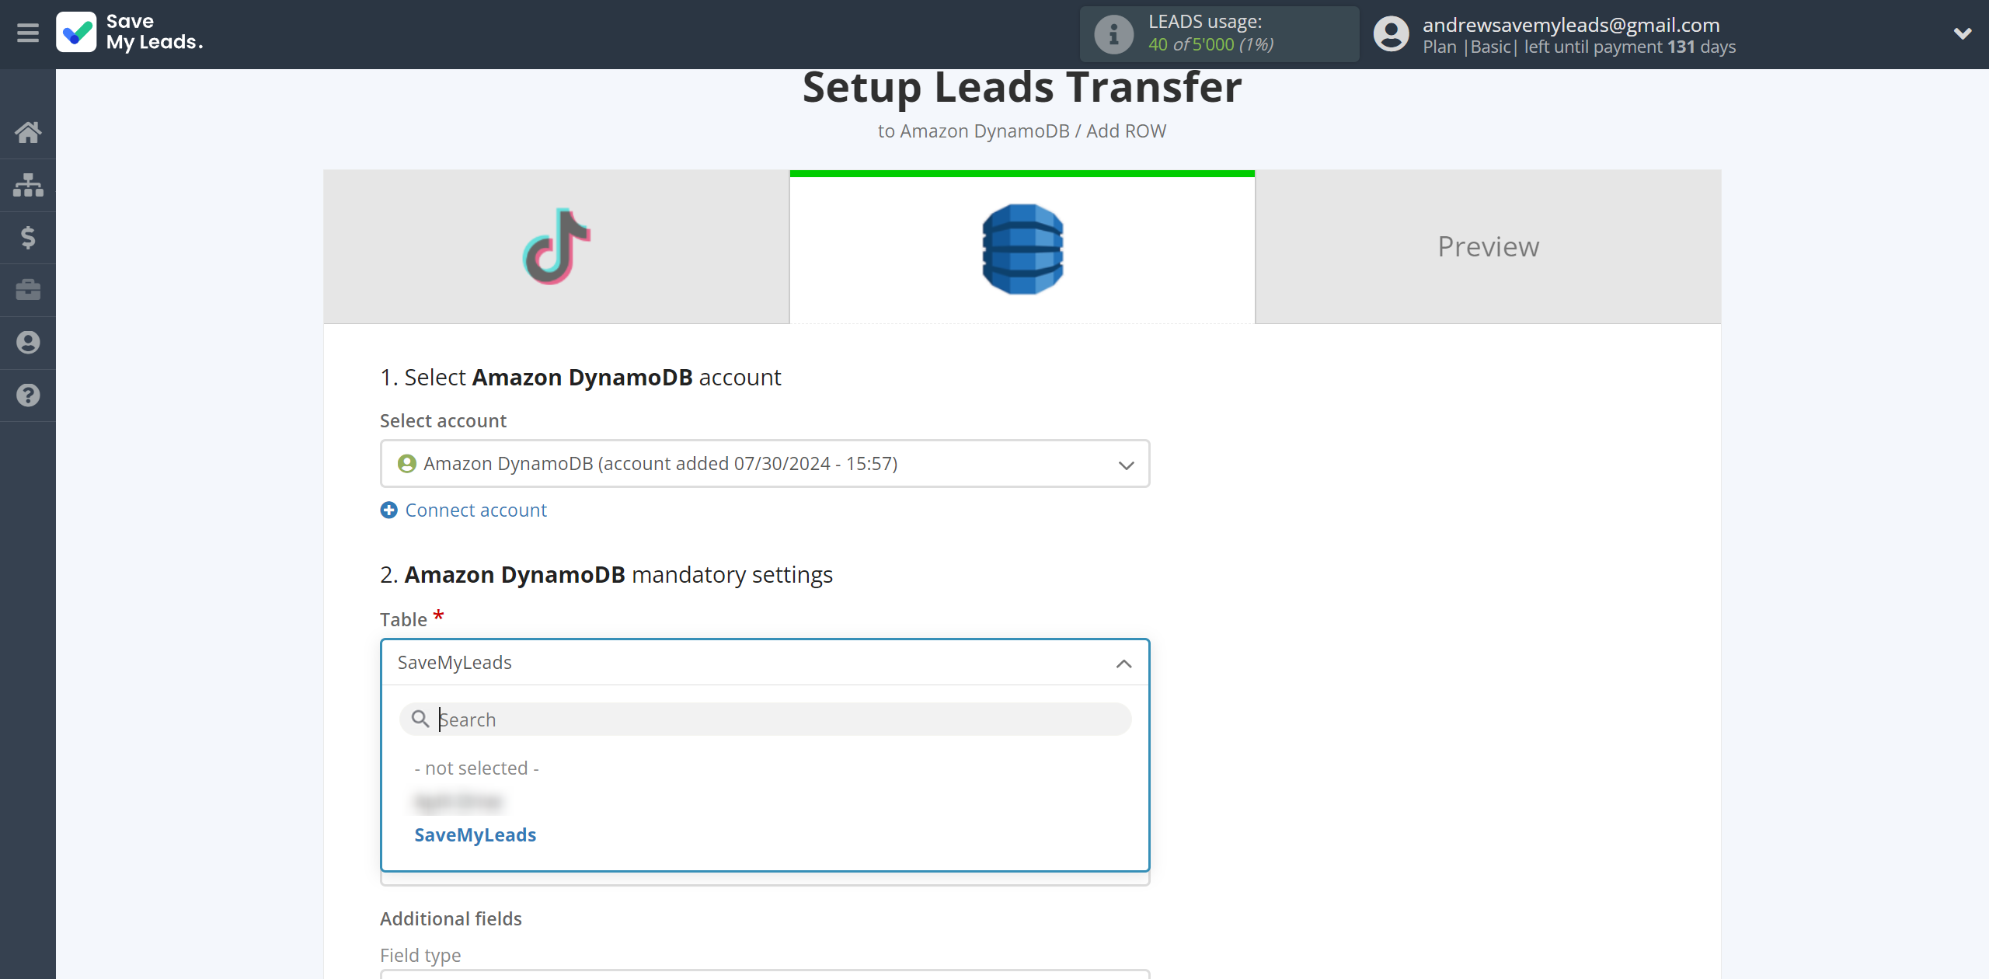Open the help question mark icon
The width and height of the screenshot is (1989, 979).
[x=28, y=395]
